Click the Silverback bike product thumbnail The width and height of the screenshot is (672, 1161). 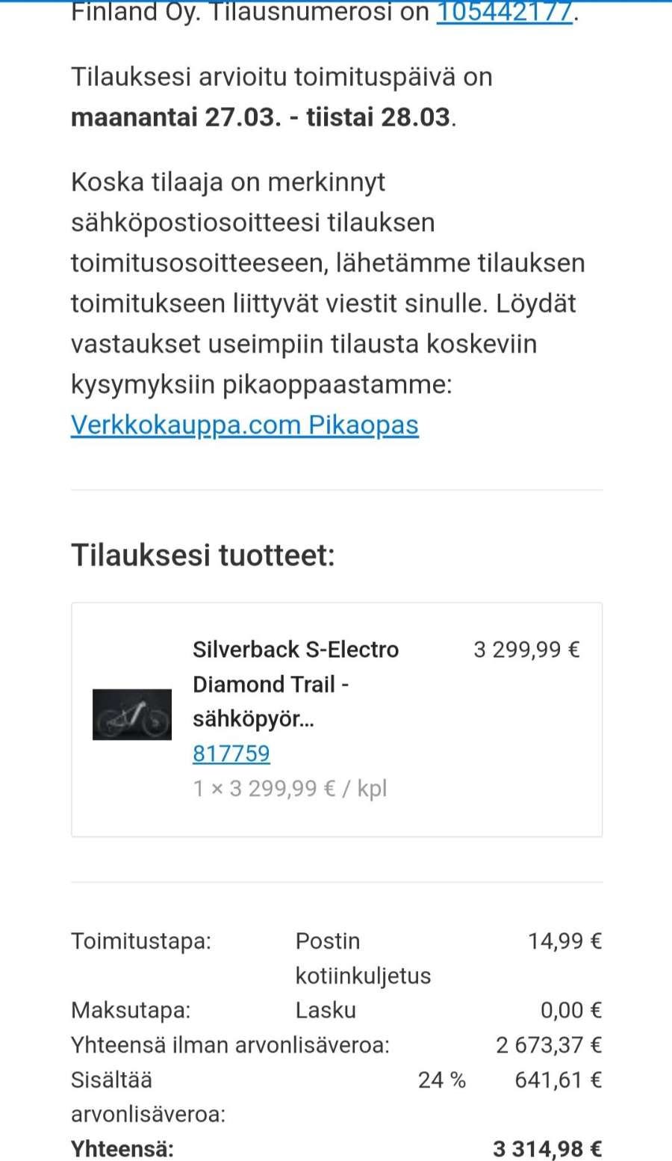(x=132, y=715)
